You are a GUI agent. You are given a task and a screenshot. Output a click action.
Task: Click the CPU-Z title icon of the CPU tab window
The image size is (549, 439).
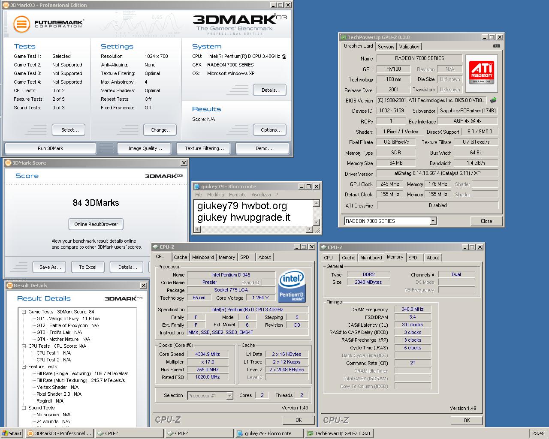[156, 247]
